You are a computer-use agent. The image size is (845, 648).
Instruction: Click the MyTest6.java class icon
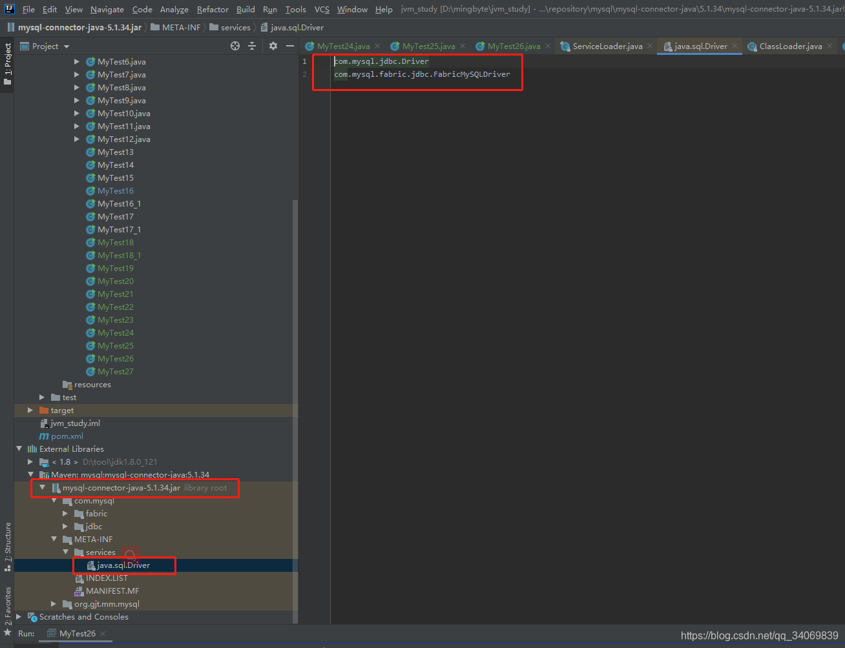click(x=90, y=62)
